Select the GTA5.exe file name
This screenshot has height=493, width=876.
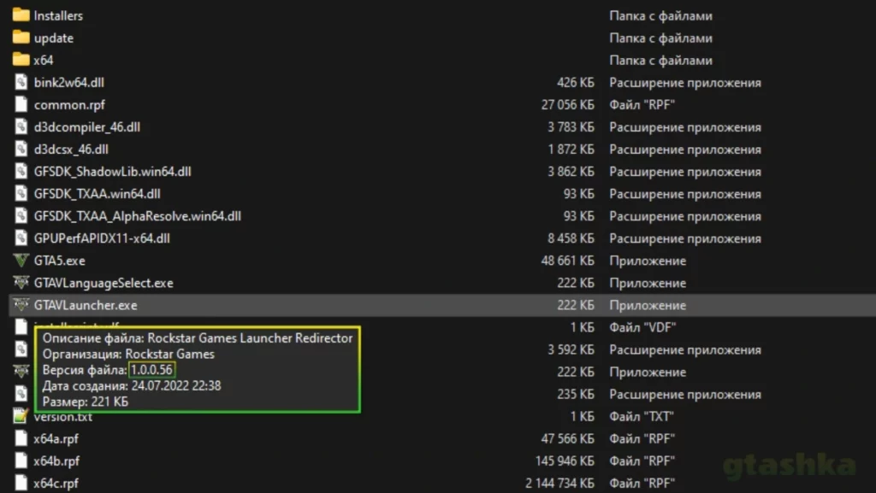pyautogui.click(x=60, y=261)
